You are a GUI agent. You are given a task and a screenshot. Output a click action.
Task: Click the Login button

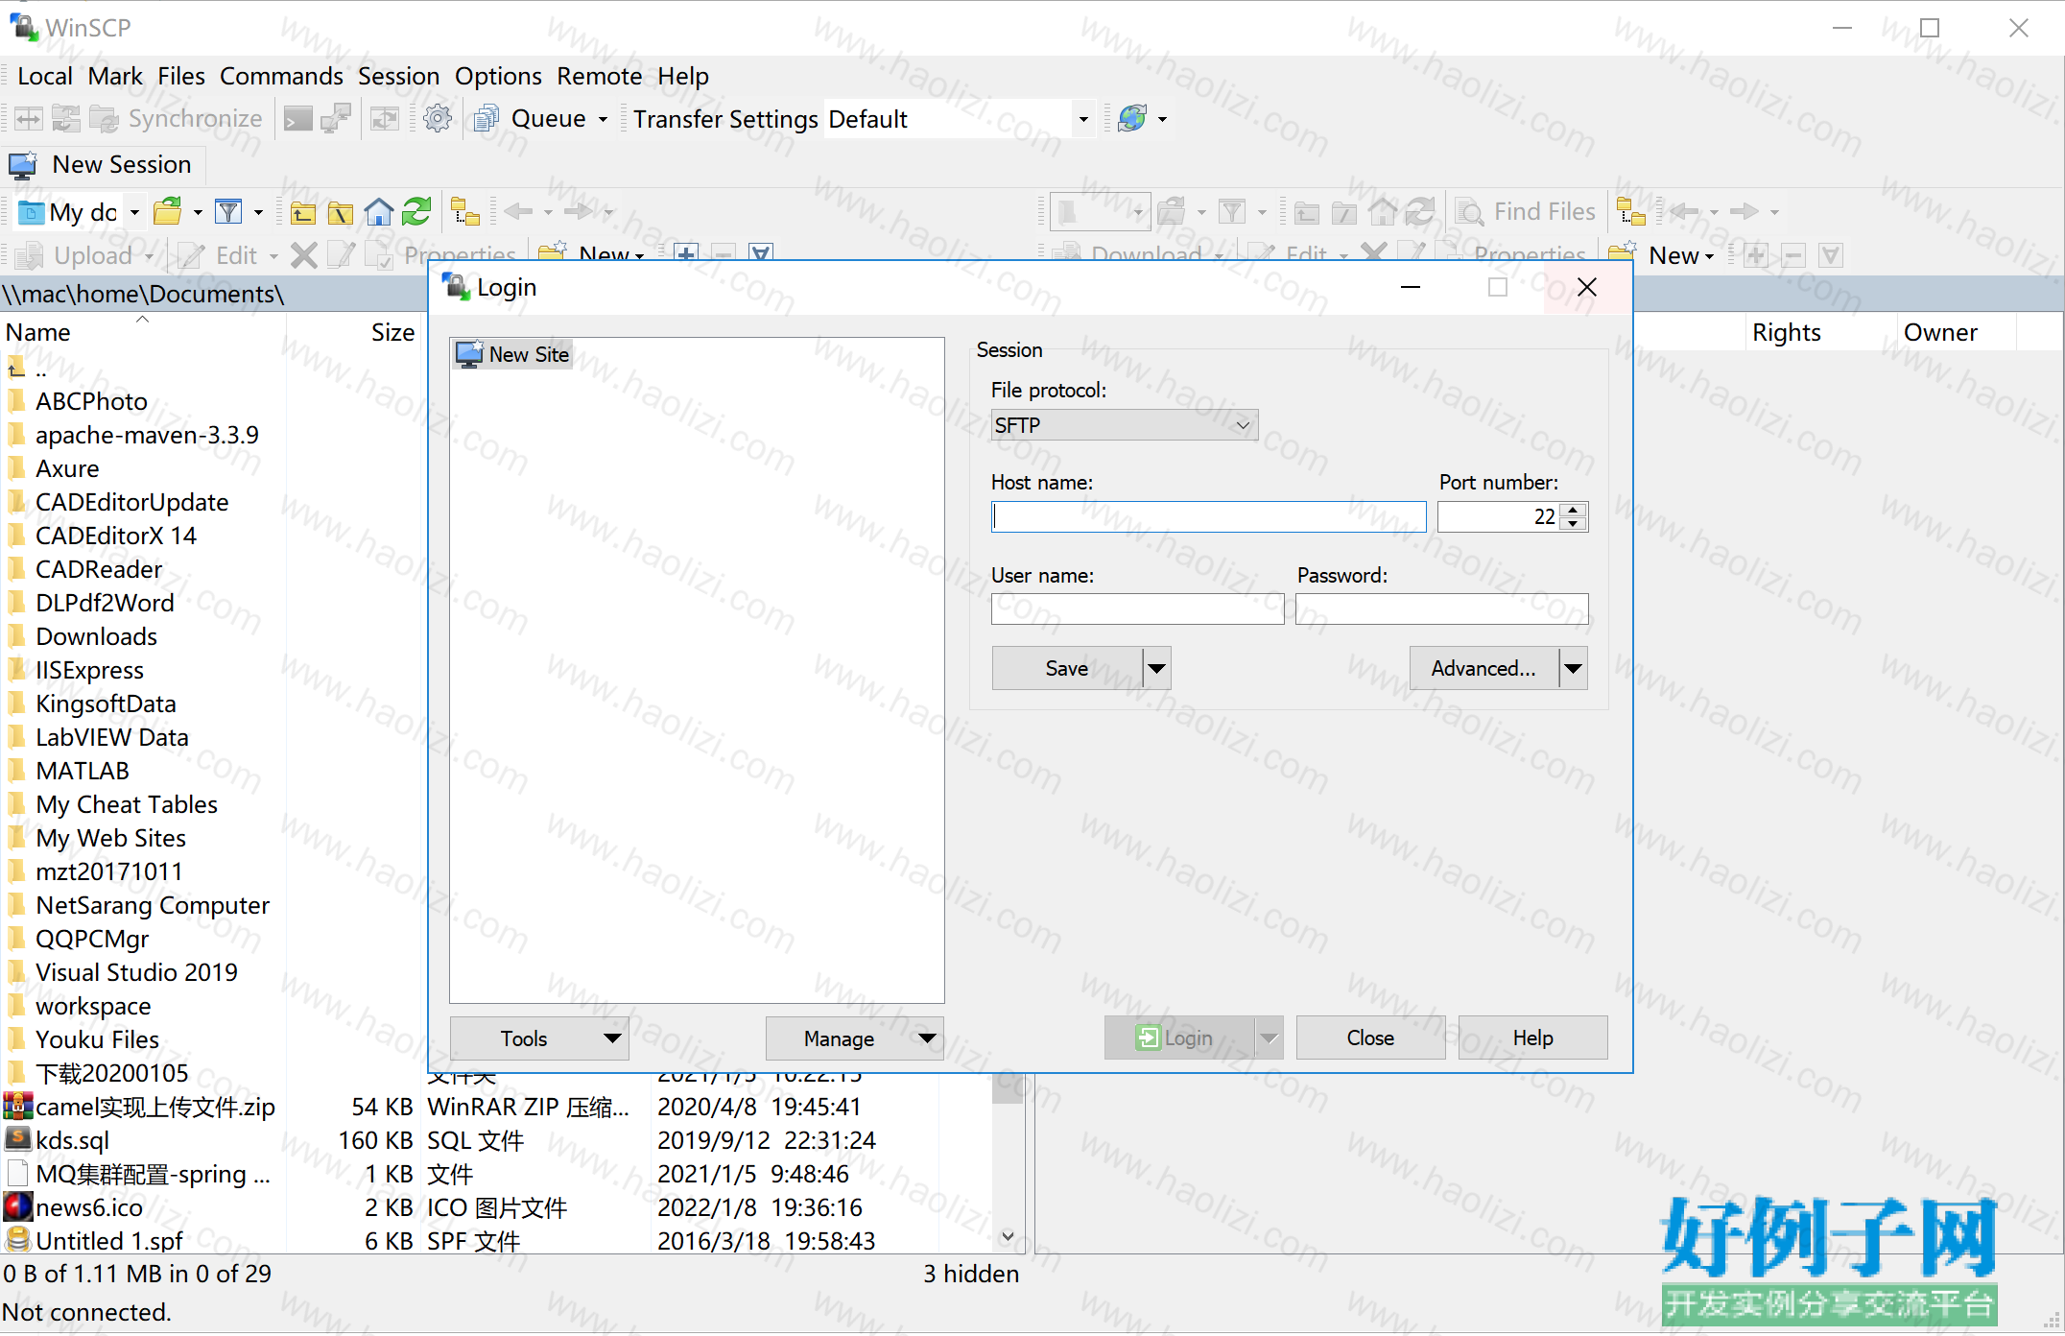click(x=1178, y=1038)
